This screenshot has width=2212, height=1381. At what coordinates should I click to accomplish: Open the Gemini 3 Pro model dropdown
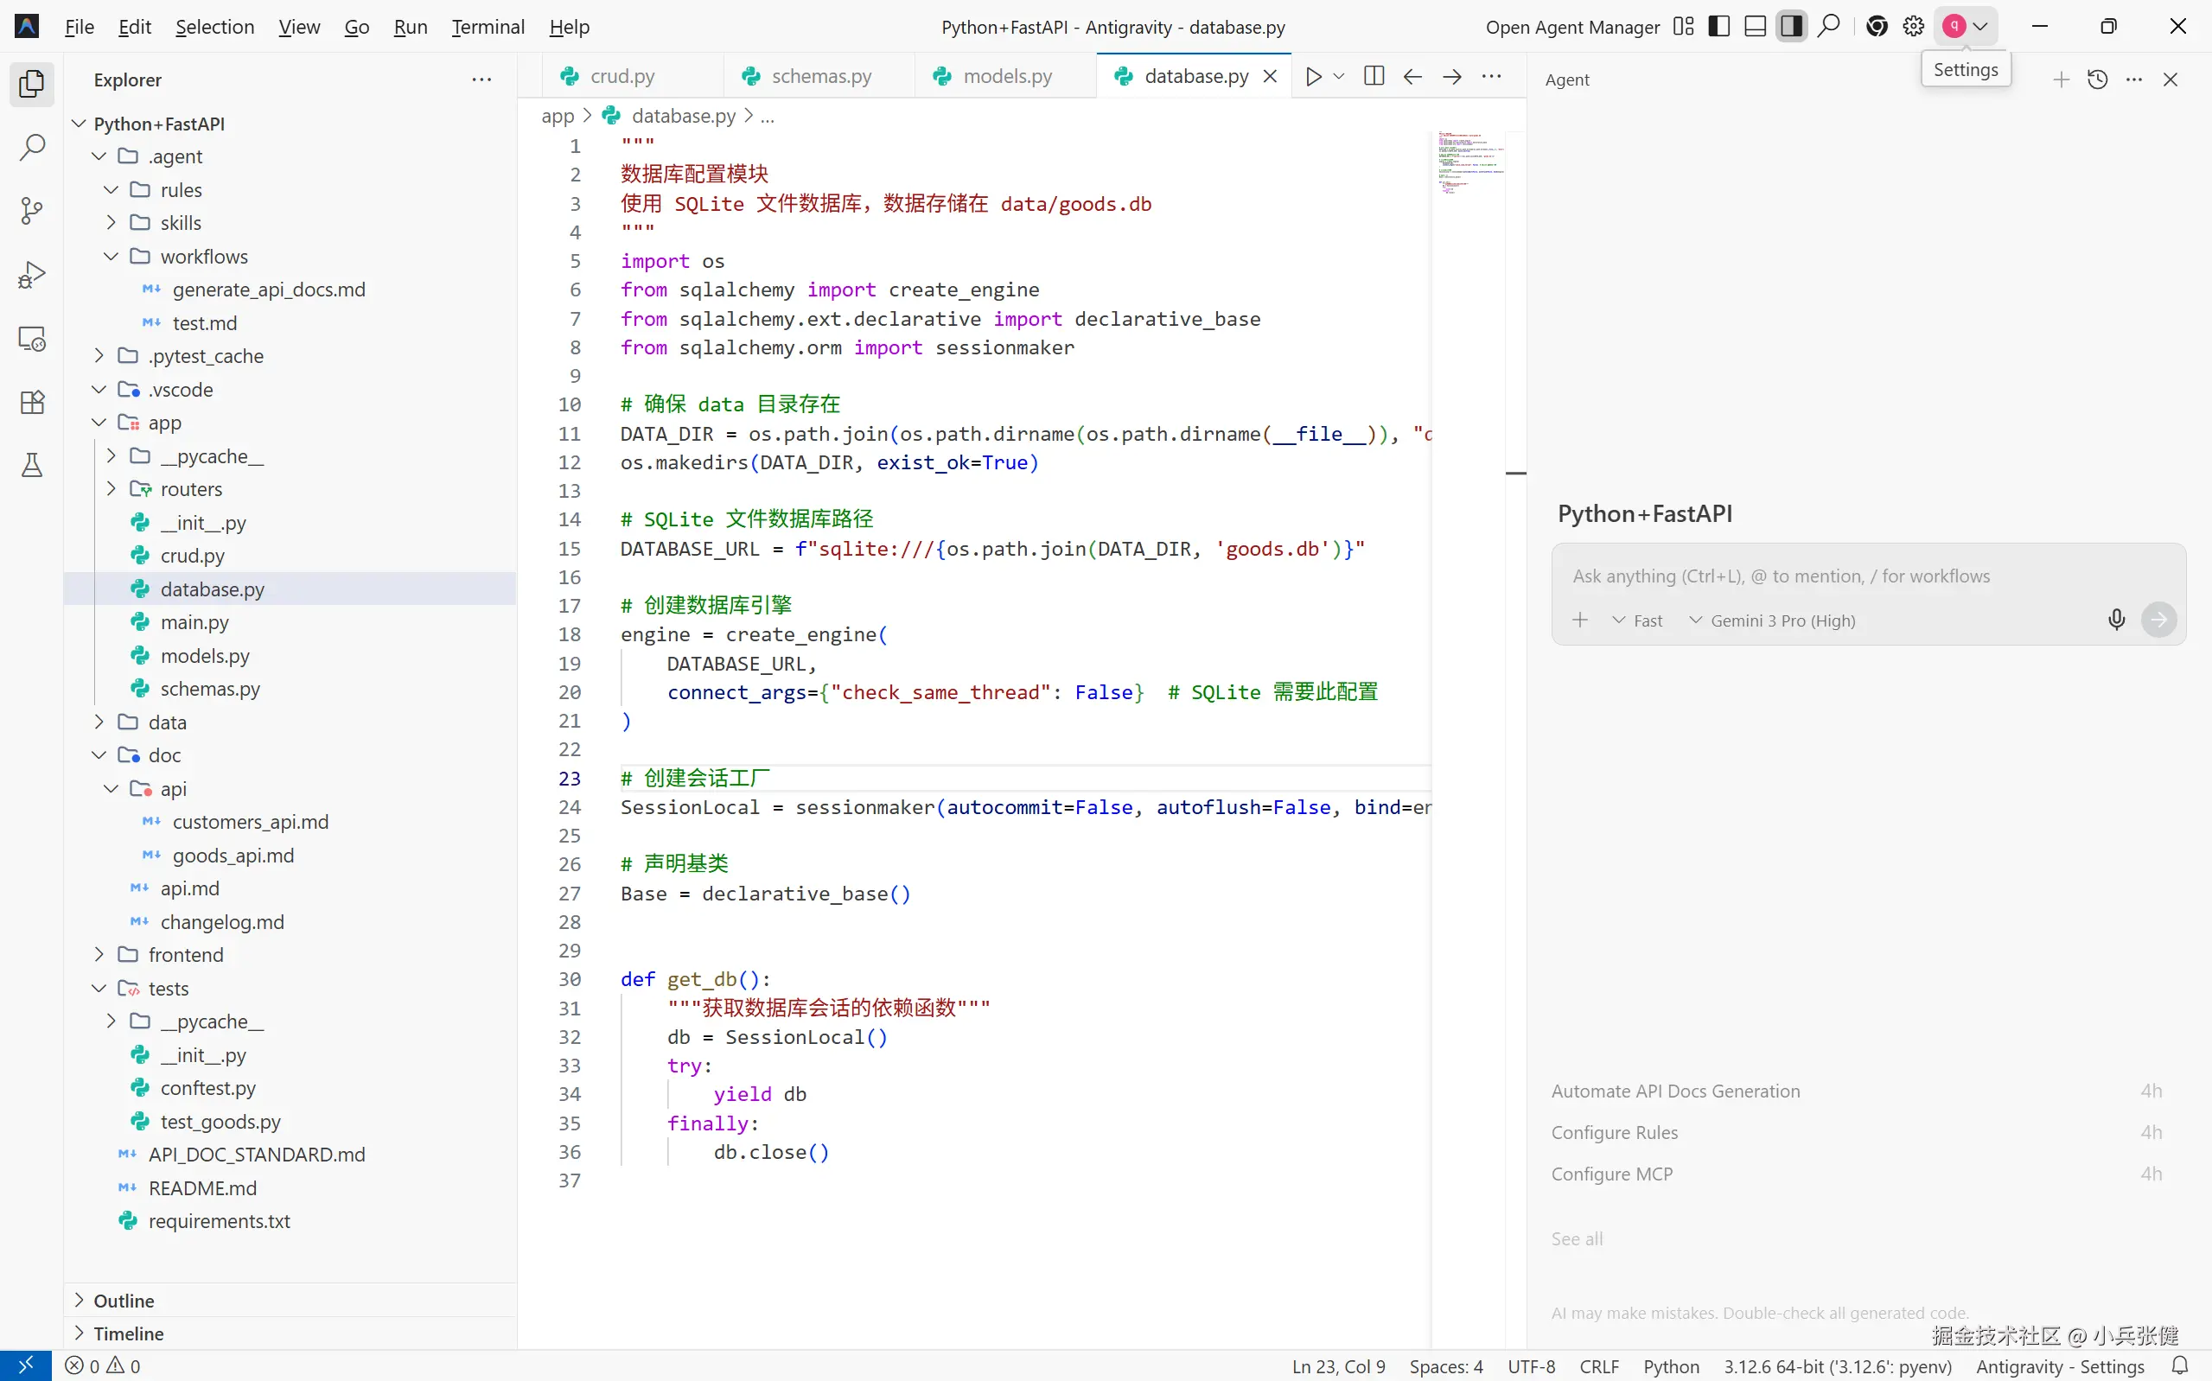(1772, 621)
